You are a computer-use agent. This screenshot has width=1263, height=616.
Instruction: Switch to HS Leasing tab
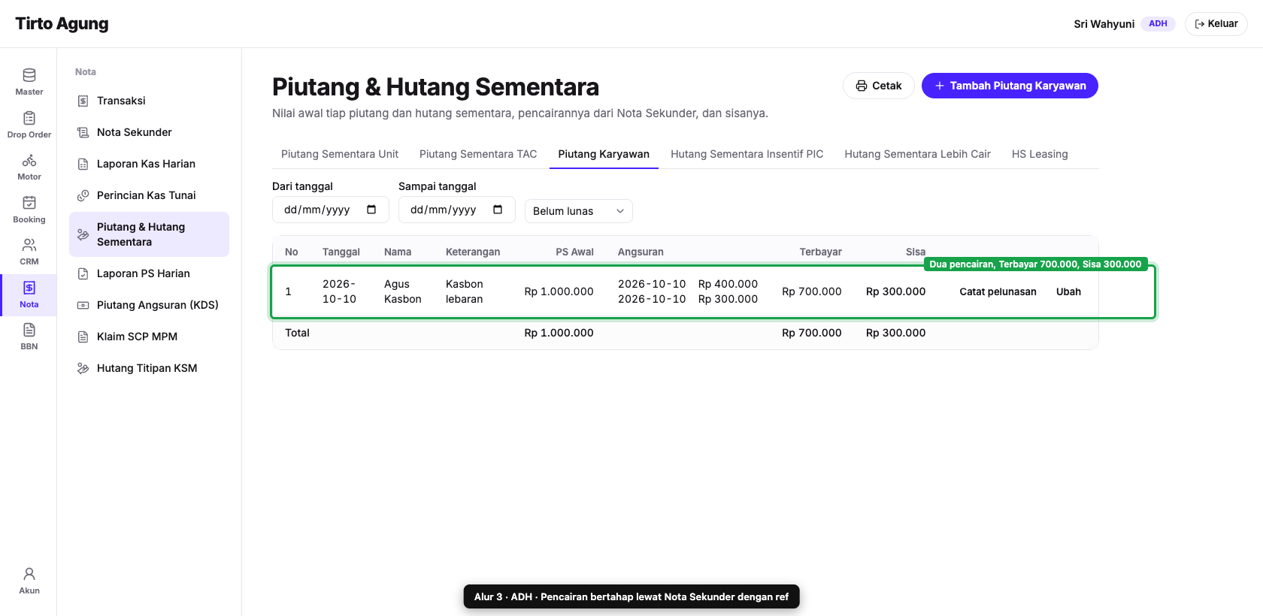tap(1040, 154)
